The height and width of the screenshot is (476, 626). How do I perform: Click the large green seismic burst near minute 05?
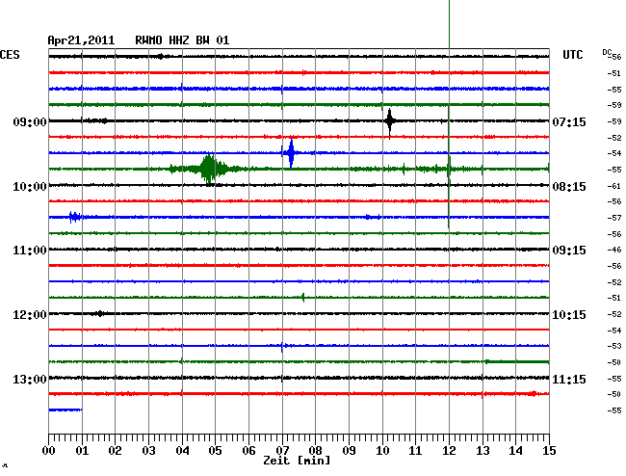click(209, 169)
